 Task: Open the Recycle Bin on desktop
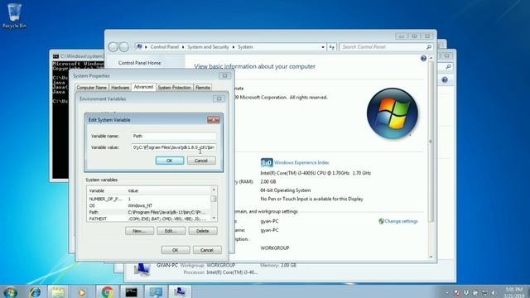(14, 16)
